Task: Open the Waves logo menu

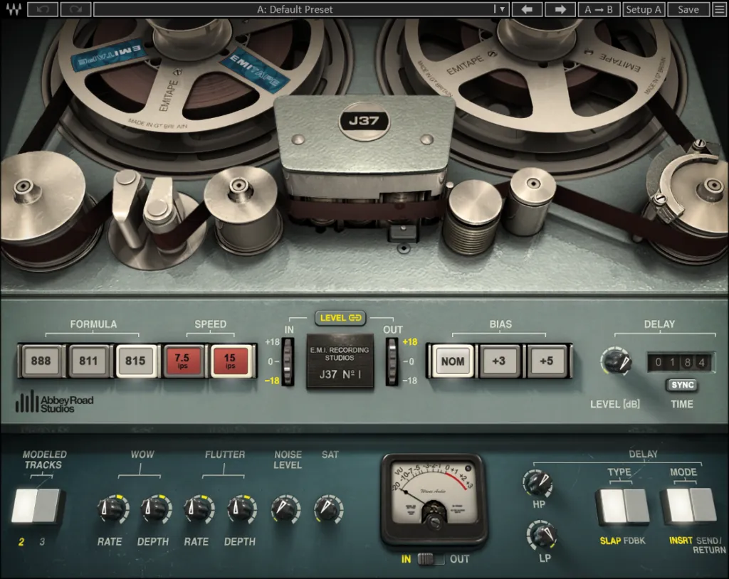Action: tap(14, 9)
